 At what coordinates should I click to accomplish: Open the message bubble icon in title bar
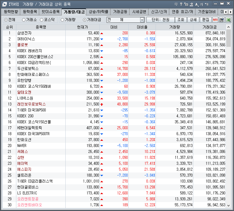pos(176,4)
